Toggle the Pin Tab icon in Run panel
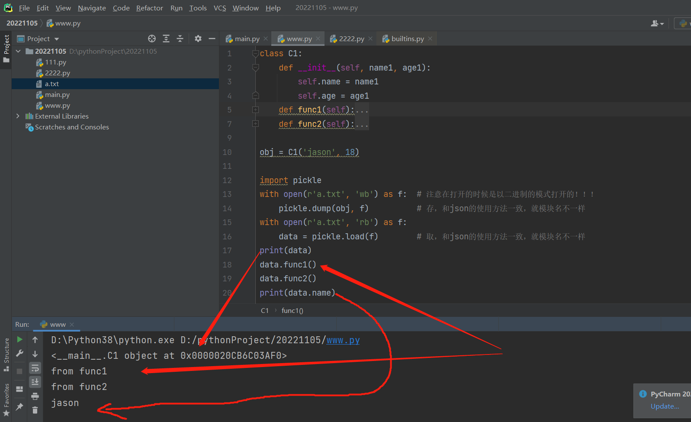This screenshot has width=691, height=422. (x=19, y=407)
